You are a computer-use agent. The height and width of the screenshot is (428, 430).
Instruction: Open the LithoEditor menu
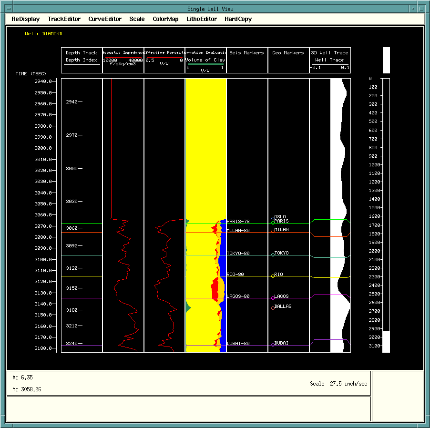[x=202, y=19]
